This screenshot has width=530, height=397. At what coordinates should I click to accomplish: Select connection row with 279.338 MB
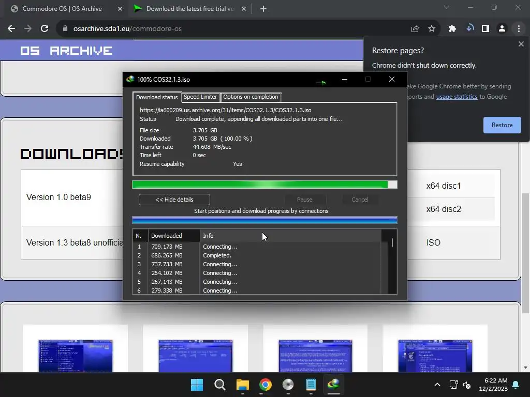257,291
